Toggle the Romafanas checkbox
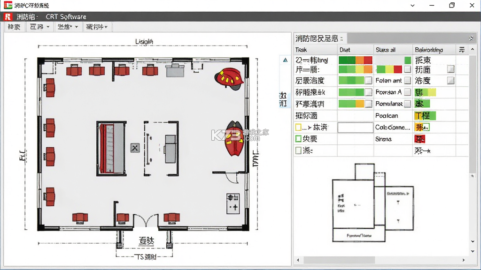 (x=407, y=104)
